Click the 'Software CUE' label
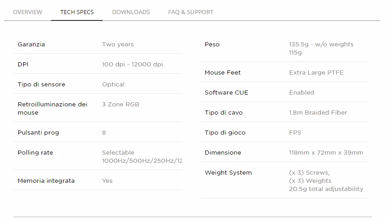This screenshot has height=221, width=386. click(x=226, y=92)
